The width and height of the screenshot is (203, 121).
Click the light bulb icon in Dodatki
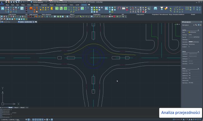[x=194, y=8]
